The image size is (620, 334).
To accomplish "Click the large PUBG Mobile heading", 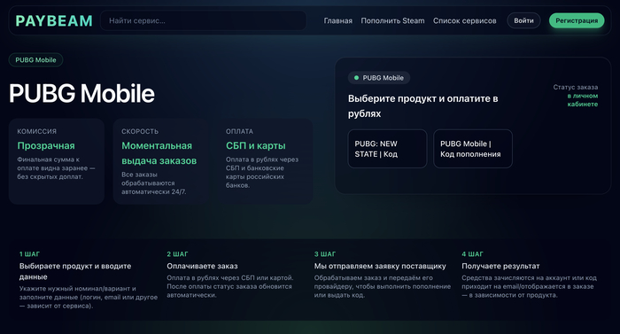I will pos(81,93).
